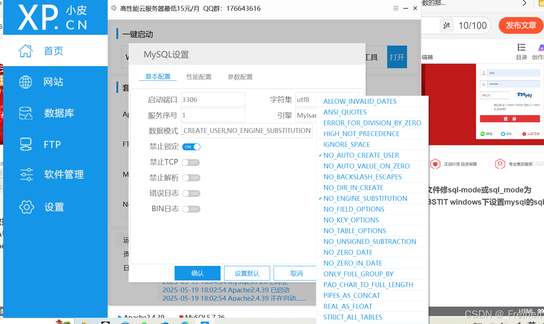Select NO_AUTO_VALUE_ON_ZERO option
The image size is (544, 324).
point(372,166)
